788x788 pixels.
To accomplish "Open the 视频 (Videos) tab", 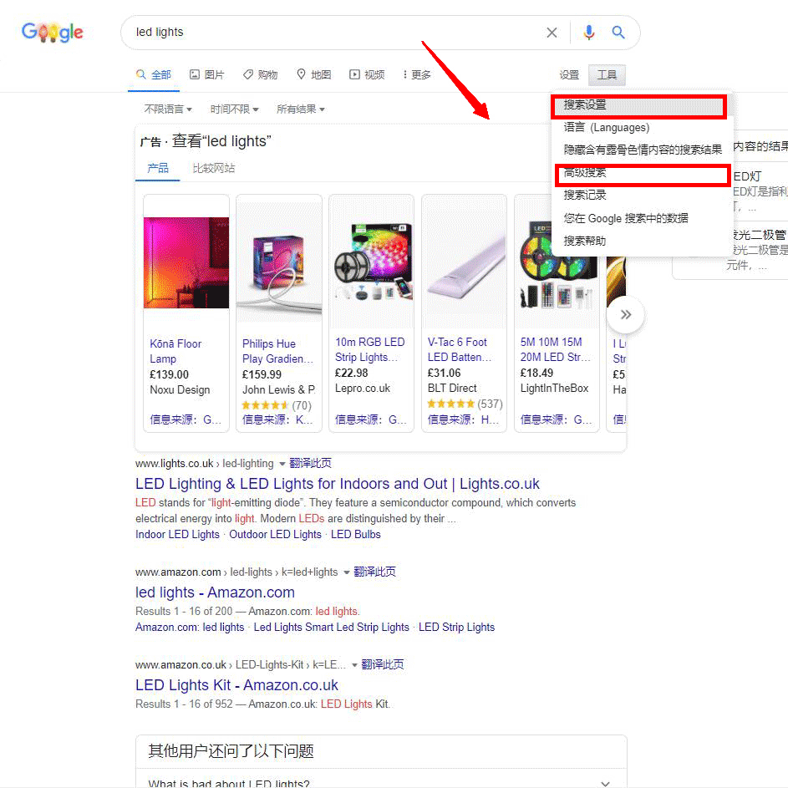I will click(x=367, y=75).
